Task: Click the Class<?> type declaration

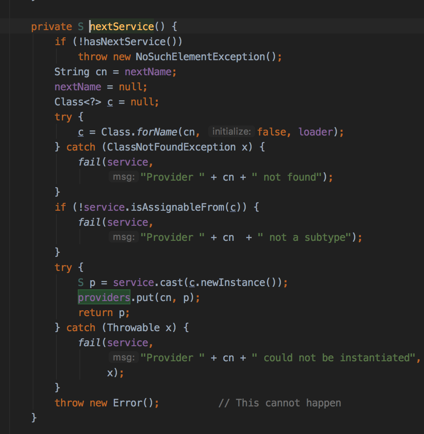Action: click(78, 102)
